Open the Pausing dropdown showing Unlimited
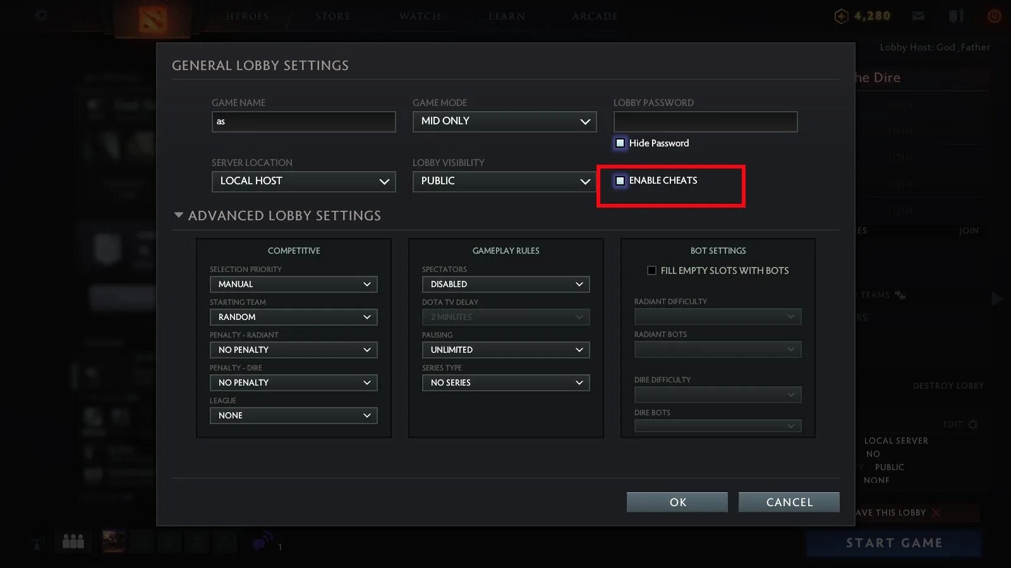This screenshot has height=568, width=1011. [506, 350]
